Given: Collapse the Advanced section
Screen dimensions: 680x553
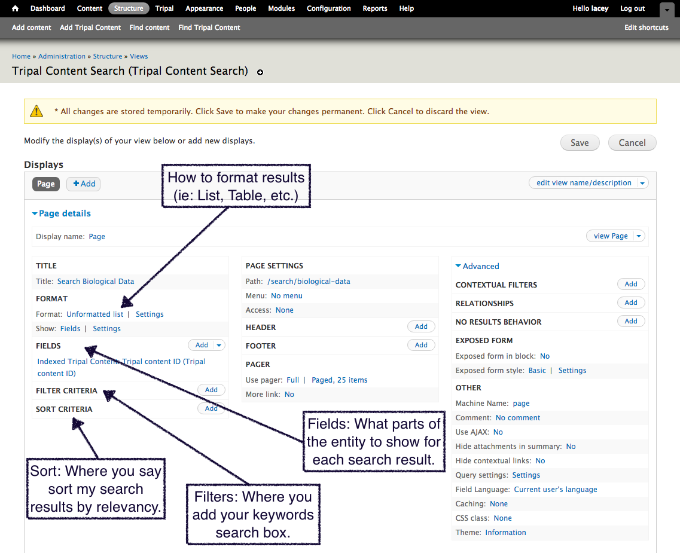Looking at the screenshot, I should click(477, 266).
